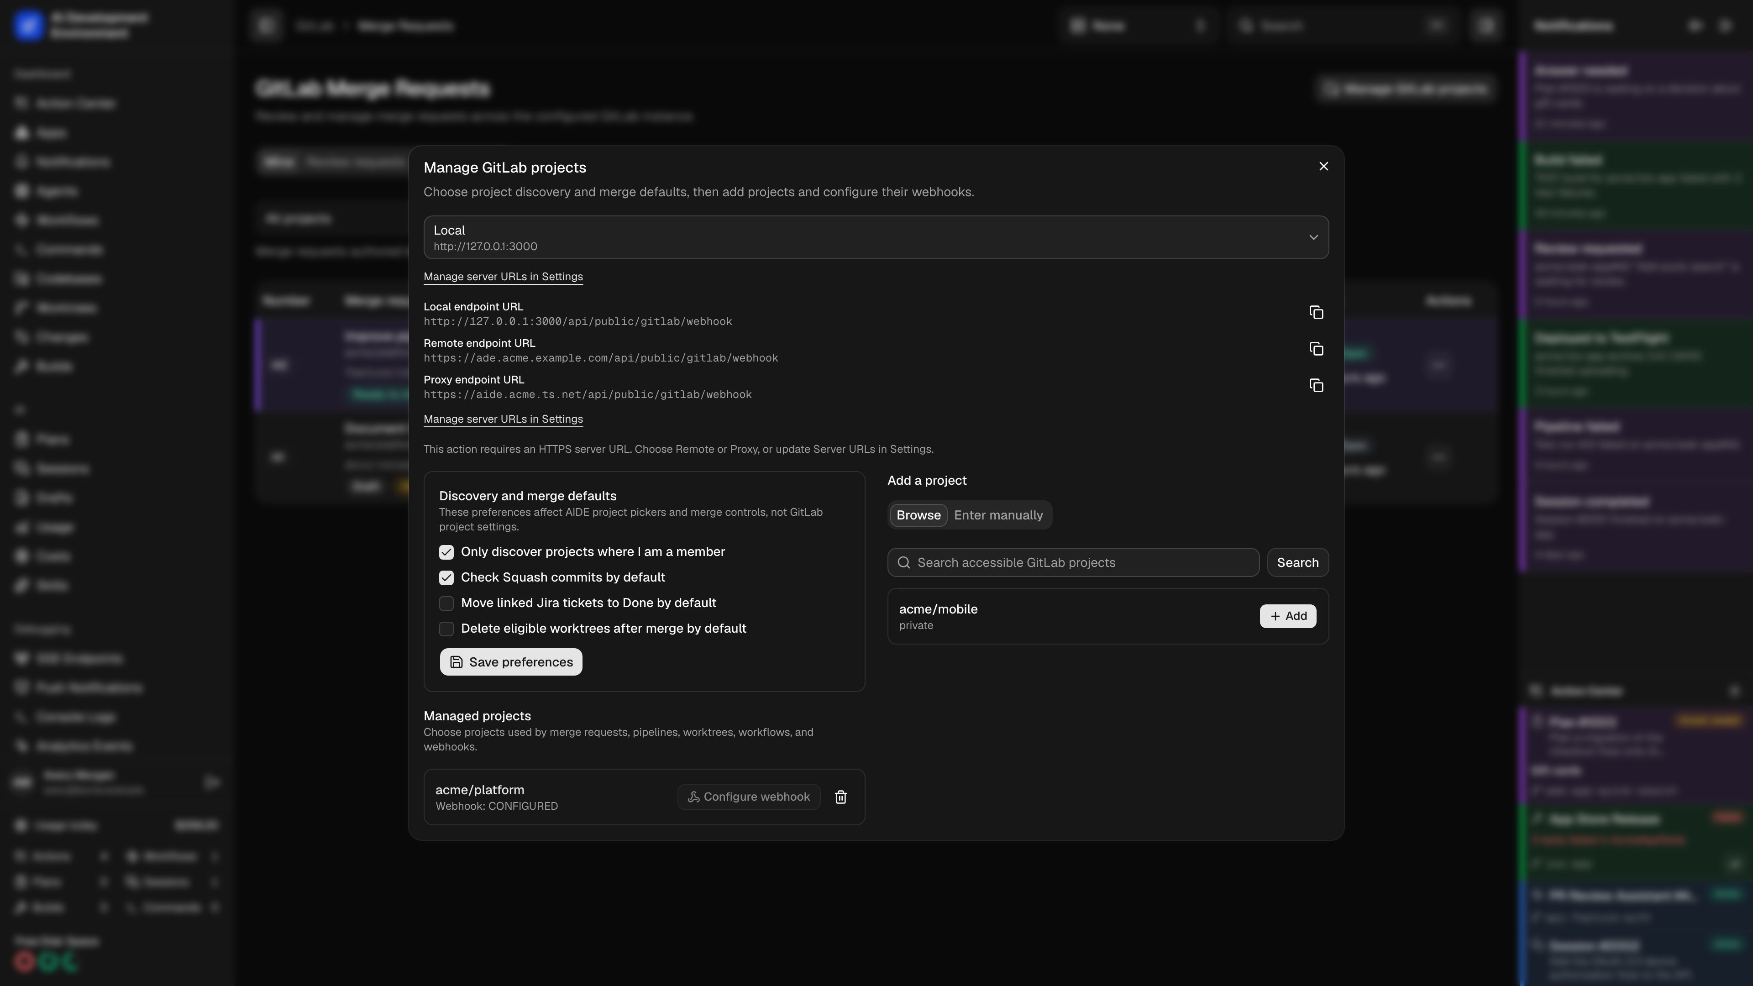The height and width of the screenshot is (986, 1753).
Task: Click the Discovery and merge defaults heading
Action: point(527,496)
